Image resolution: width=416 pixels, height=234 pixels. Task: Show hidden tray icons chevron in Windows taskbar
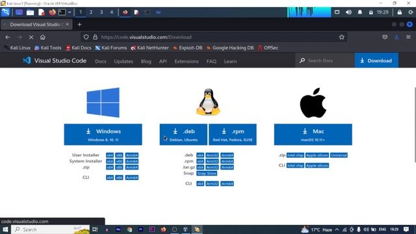[x=337, y=229]
